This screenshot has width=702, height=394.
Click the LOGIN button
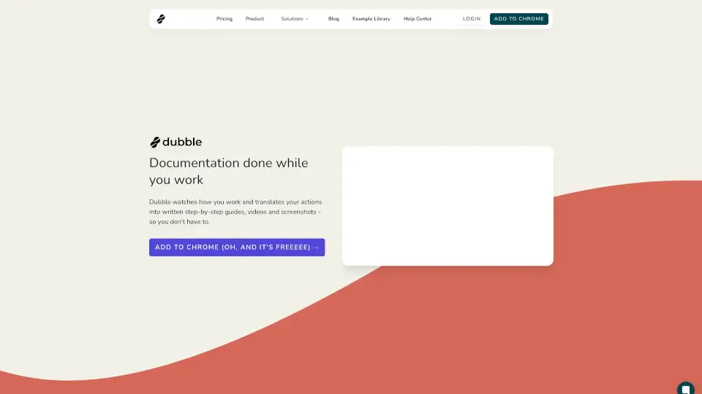(x=472, y=19)
